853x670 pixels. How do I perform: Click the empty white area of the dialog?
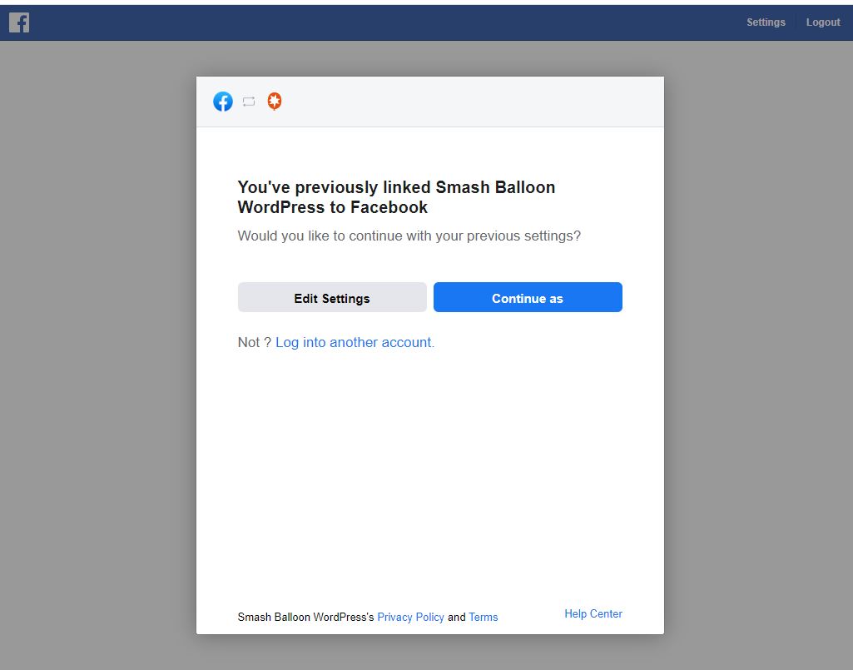(x=429, y=474)
